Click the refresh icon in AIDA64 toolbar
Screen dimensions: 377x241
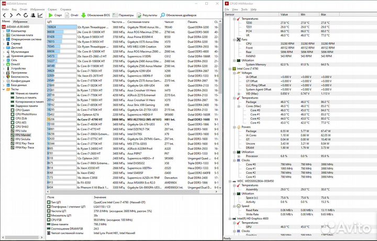point(26,15)
